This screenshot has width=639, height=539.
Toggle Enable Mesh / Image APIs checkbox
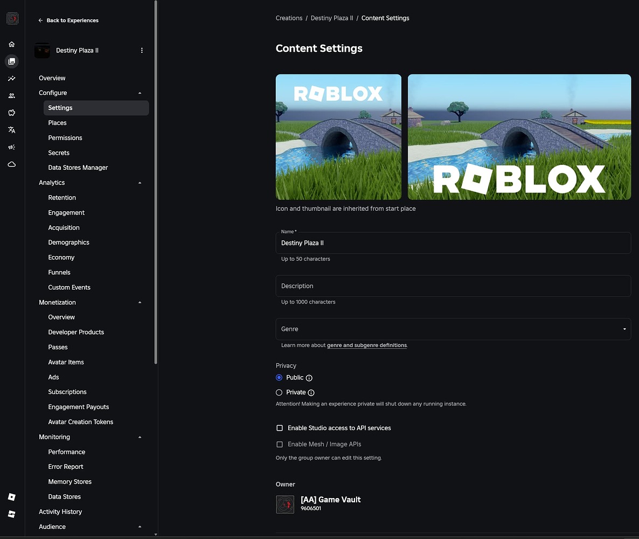coord(280,444)
